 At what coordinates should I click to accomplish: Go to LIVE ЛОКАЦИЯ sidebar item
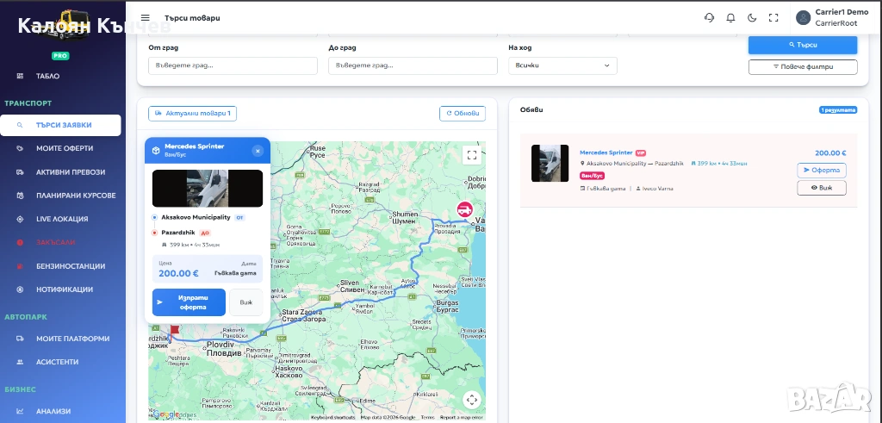coord(62,219)
